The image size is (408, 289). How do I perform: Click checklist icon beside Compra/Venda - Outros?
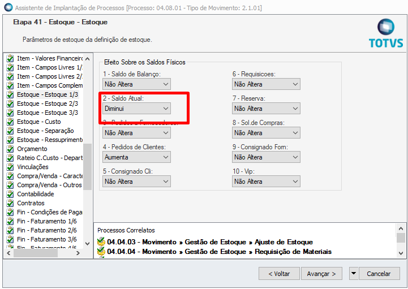pyautogui.click(x=10, y=185)
